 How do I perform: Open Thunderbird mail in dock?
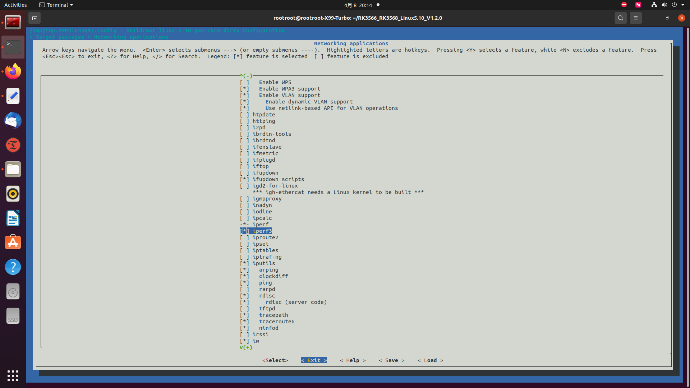pyautogui.click(x=13, y=120)
